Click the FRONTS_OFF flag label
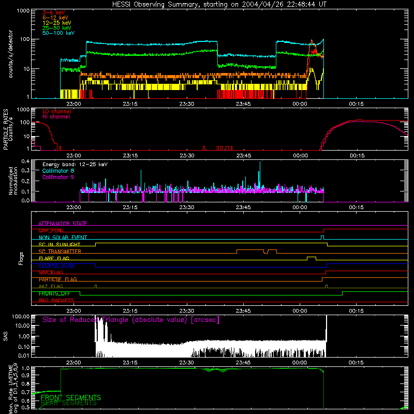The image size is (414, 414). (x=54, y=293)
